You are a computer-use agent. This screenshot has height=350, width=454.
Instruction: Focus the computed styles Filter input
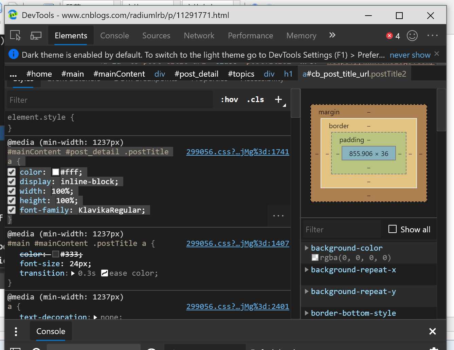click(342, 230)
